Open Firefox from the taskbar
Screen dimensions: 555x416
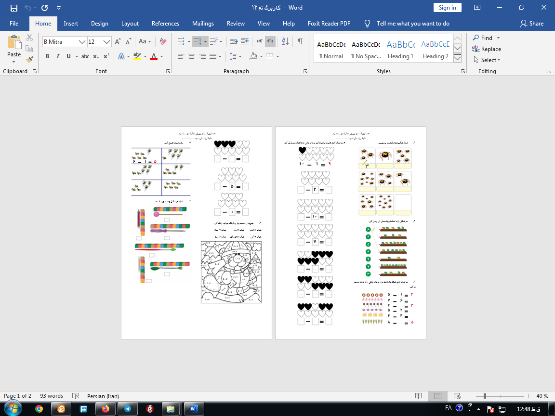(x=105, y=409)
